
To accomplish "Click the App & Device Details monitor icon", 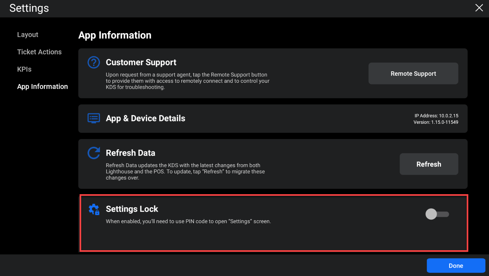I will (x=94, y=118).
